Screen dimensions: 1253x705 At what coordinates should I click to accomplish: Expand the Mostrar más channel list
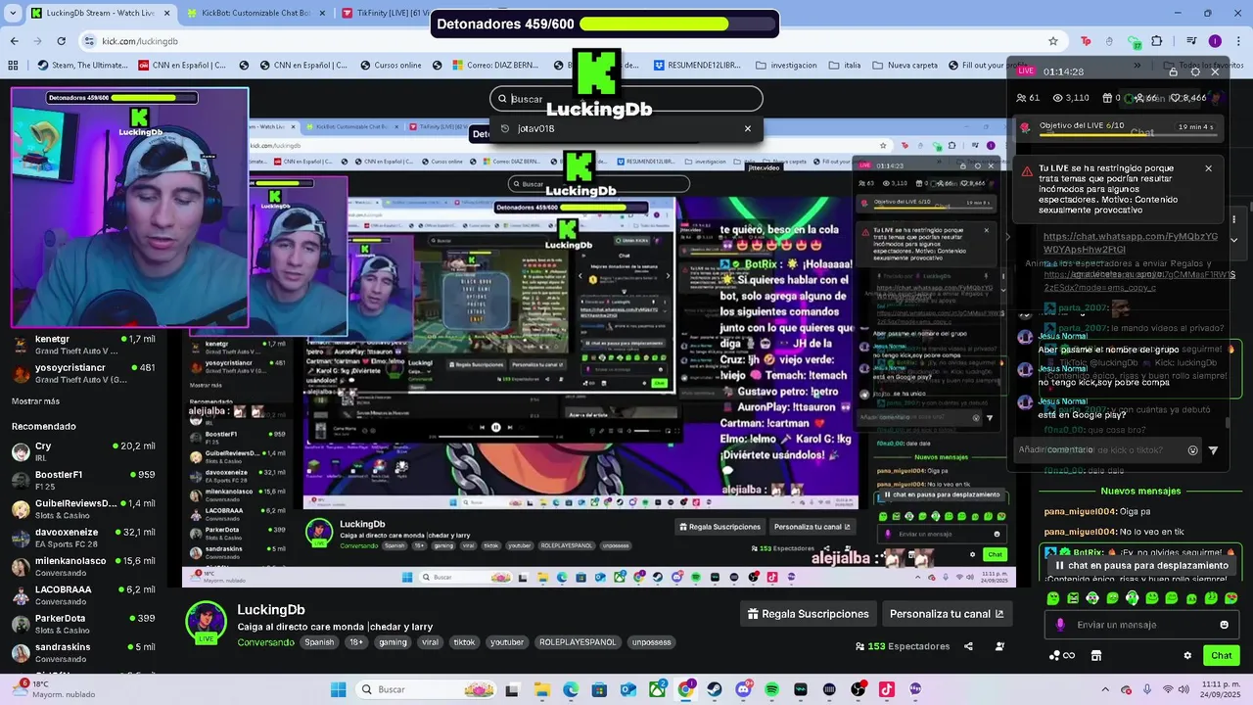point(35,401)
